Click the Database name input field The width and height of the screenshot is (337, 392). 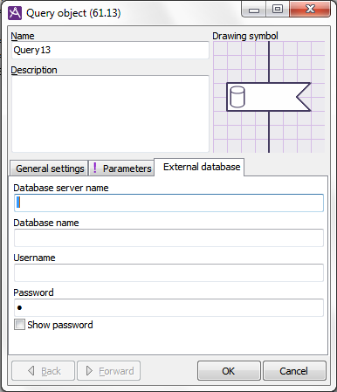(168, 237)
